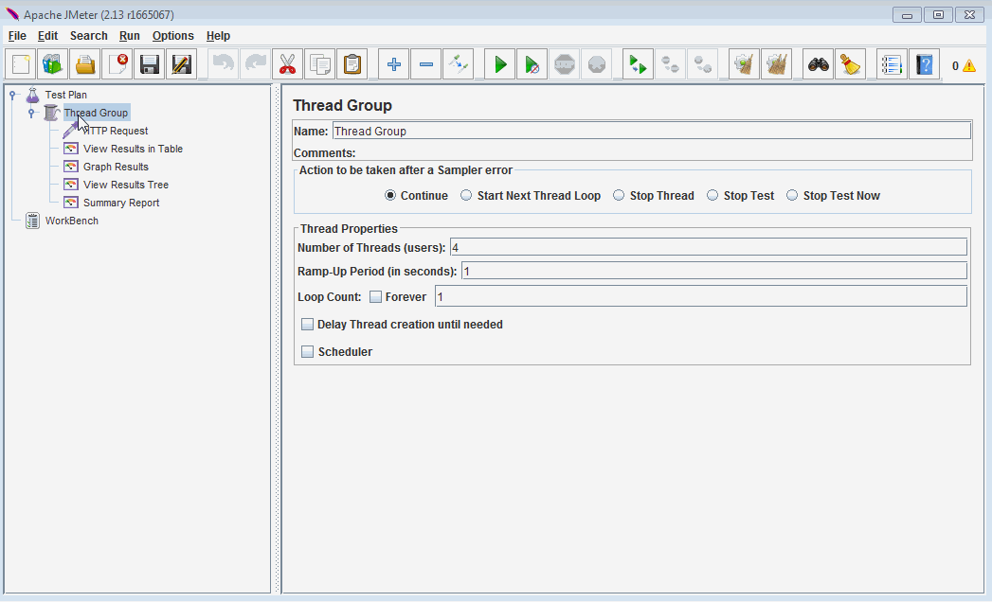Click the Copy icon in toolbar
992x602 pixels.
click(x=320, y=64)
